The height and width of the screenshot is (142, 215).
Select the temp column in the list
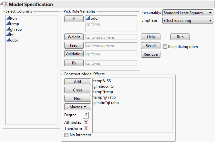click(15, 24)
